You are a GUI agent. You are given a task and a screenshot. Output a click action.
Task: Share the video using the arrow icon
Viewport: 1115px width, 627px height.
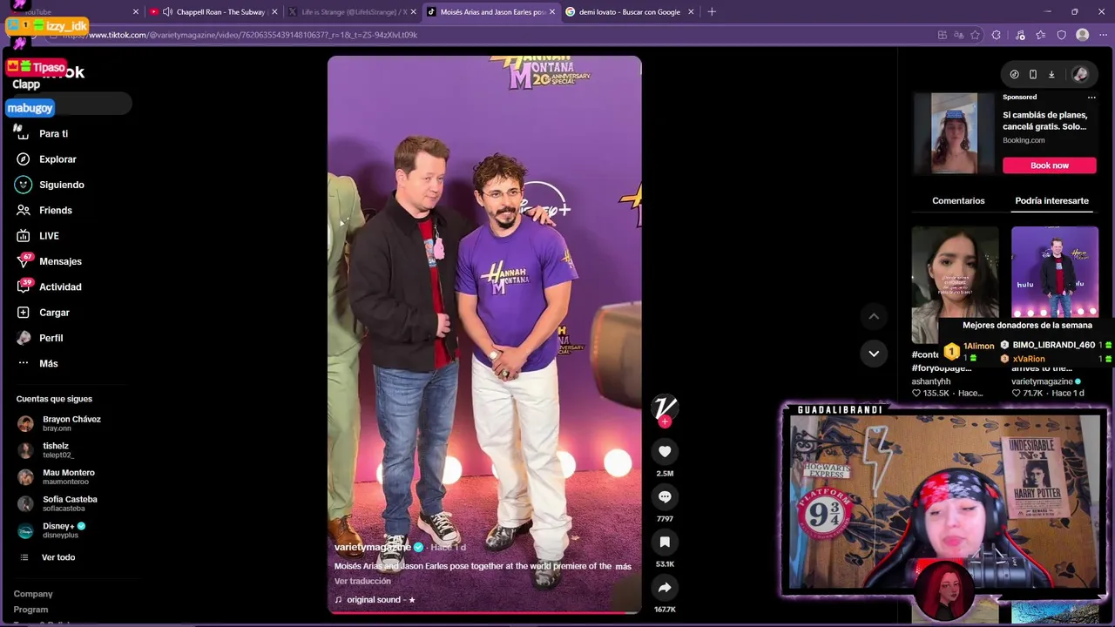pos(665,587)
